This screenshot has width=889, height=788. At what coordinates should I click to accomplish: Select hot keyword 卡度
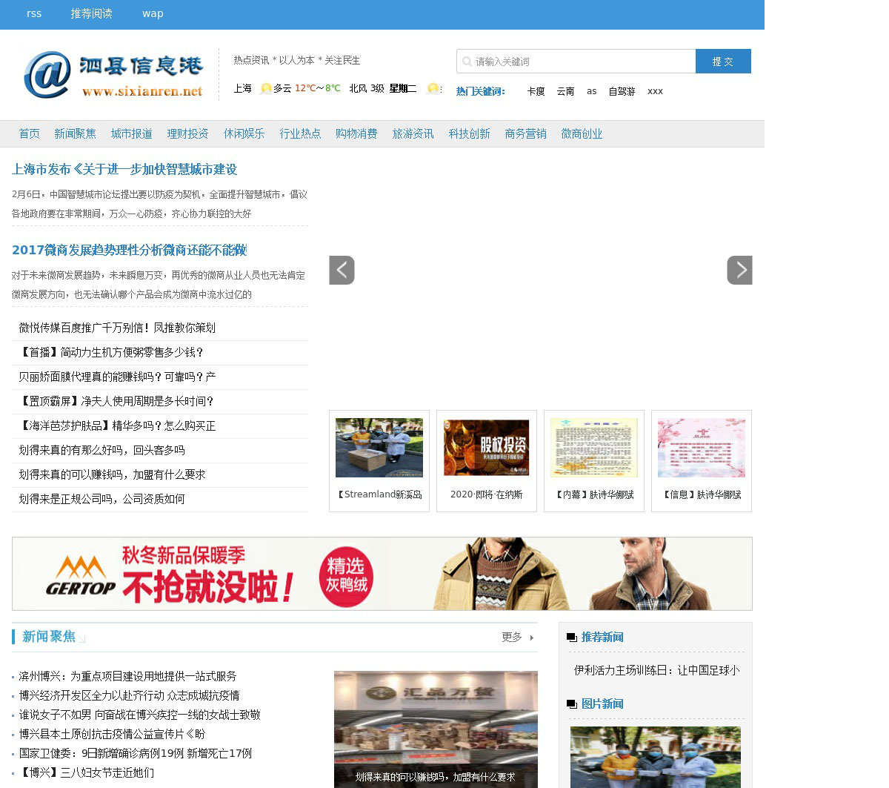pyautogui.click(x=536, y=91)
